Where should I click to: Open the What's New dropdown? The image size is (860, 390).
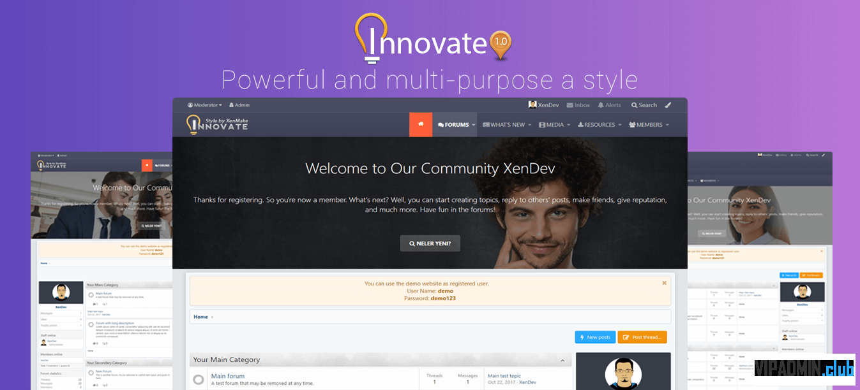click(508, 125)
